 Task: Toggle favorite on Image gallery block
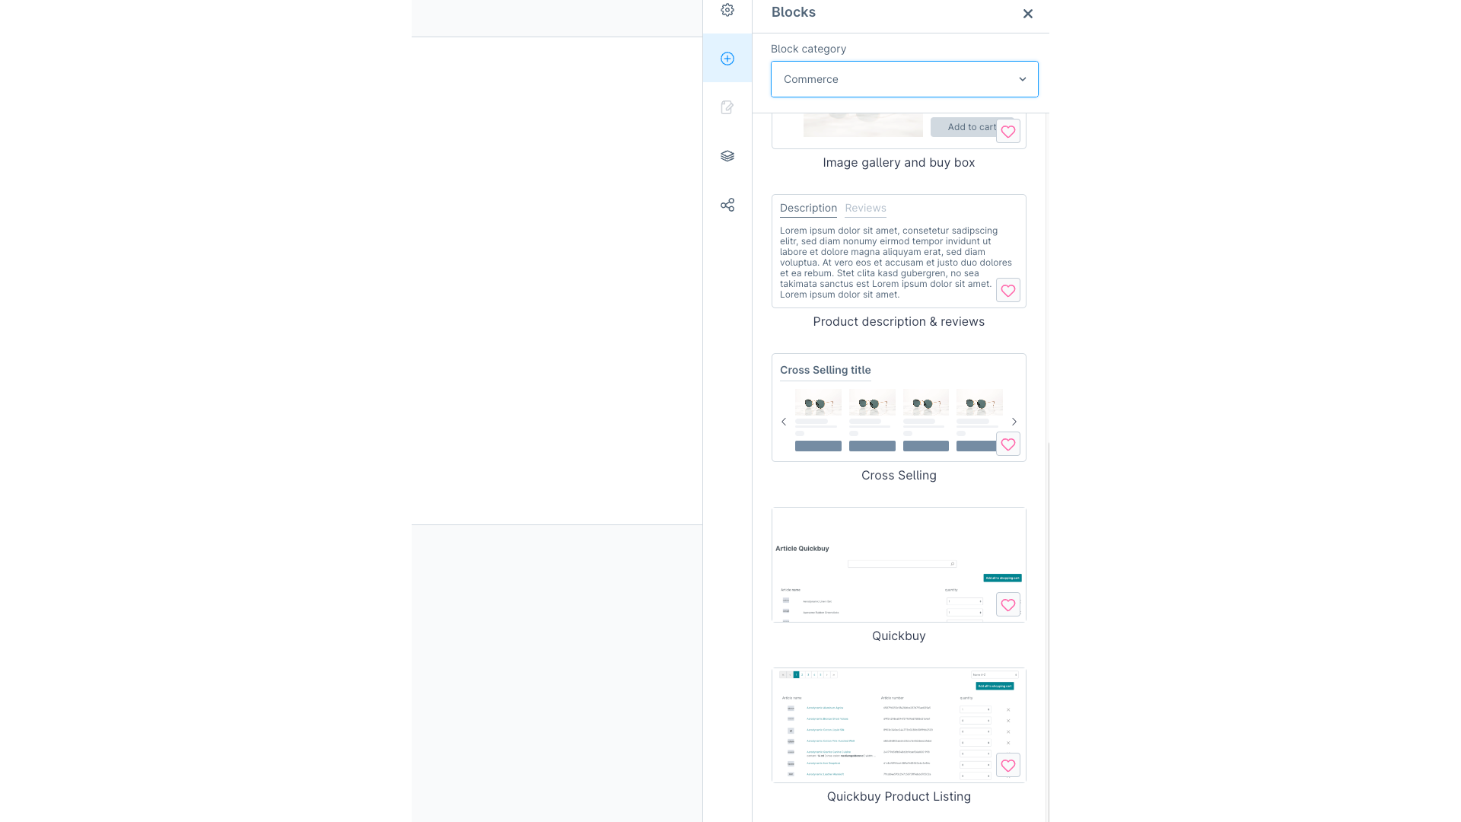(x=1008, y=132)
